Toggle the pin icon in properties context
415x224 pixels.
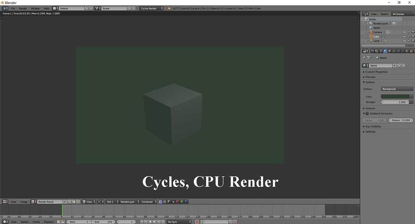coord(364,57)
